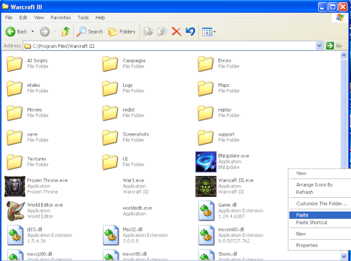This screenshot has width=351, height=261.
Task: Open the Help menu
Action: click(100, 18)
